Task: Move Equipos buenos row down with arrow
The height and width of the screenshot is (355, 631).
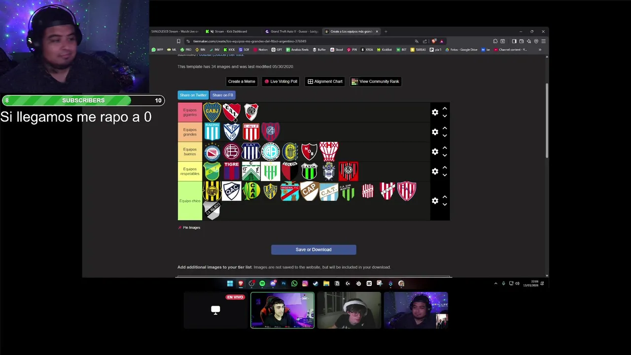Action: (445, 155)
